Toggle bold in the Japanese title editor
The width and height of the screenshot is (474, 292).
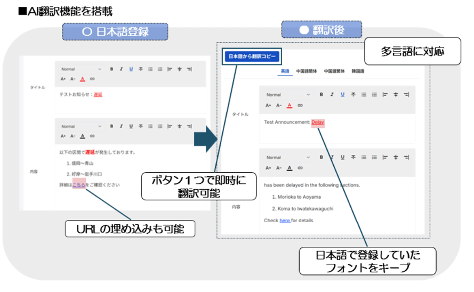click(111, 69)
